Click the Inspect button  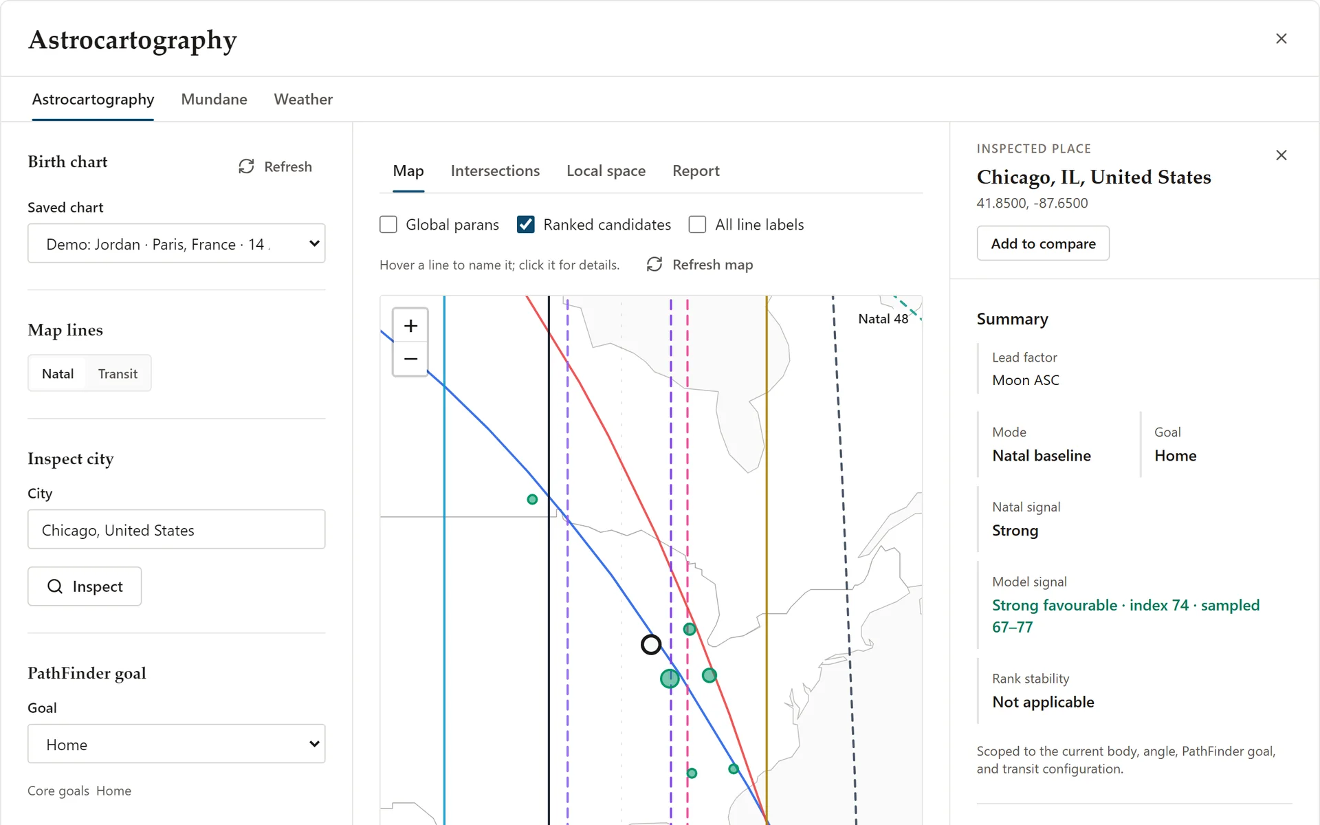click(85, 586)
